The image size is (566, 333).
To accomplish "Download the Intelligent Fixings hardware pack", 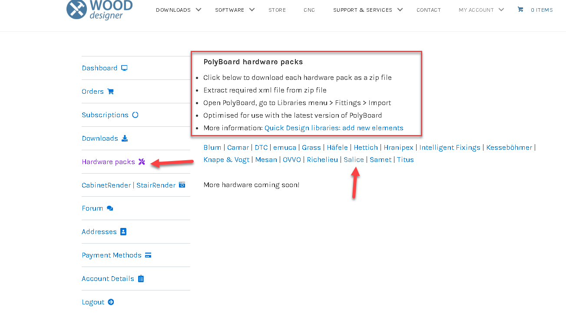I will [450, 148].
